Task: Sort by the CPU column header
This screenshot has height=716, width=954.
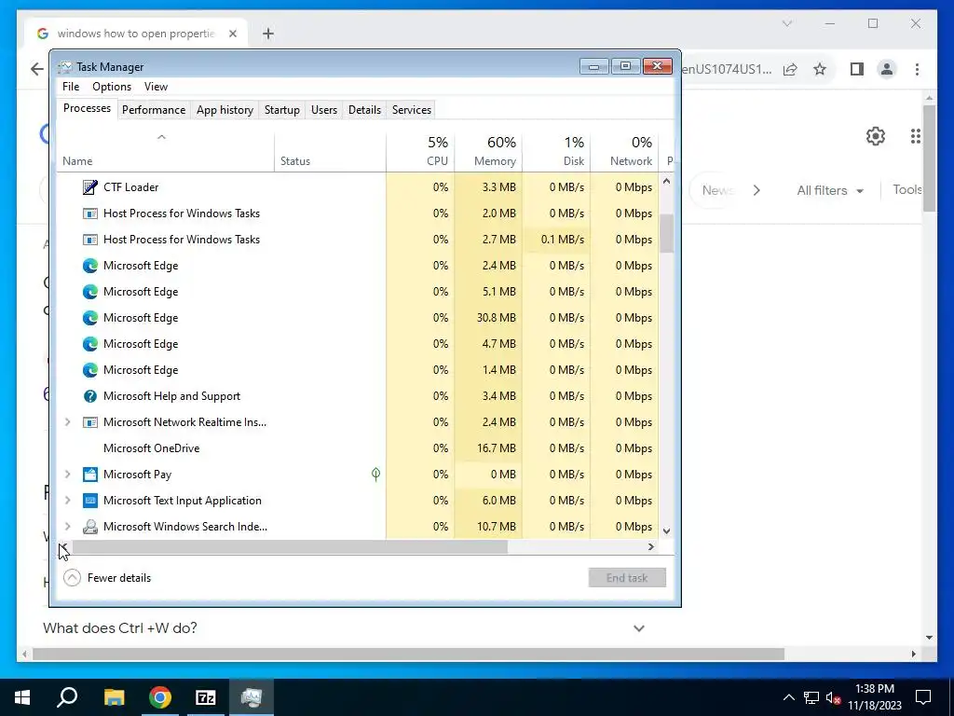Action: (x=420, y=151)
